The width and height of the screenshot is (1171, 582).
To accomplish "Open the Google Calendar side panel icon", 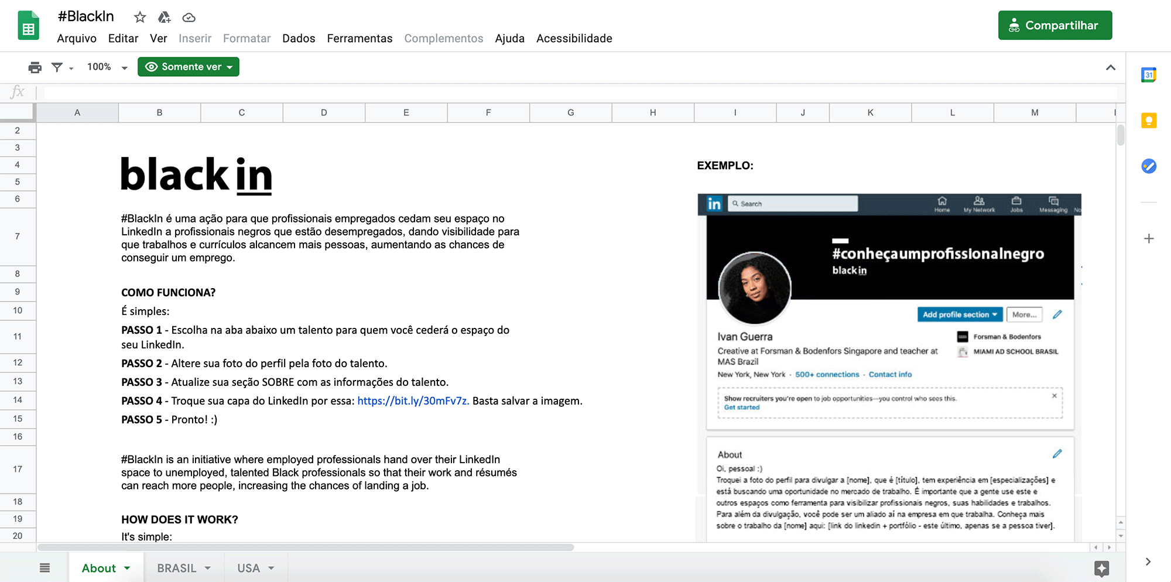I will coord(1149,75).
